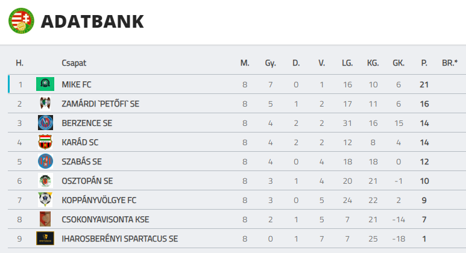The image size is (466, 253).
Task: Open the MIKE FC team link
Action: [x=77, y=84]
